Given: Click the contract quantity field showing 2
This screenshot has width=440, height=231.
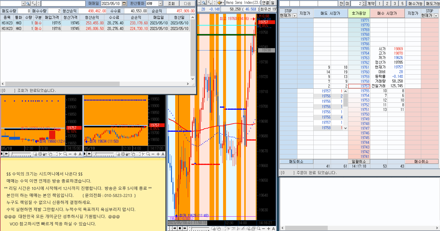Looking at the screenshot, I should pyautogui.click(x=356, y=4).
